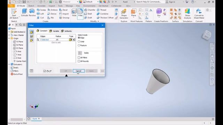Expand the View: Master node
This screenshot has width=223, height=125.
(9, 35)
